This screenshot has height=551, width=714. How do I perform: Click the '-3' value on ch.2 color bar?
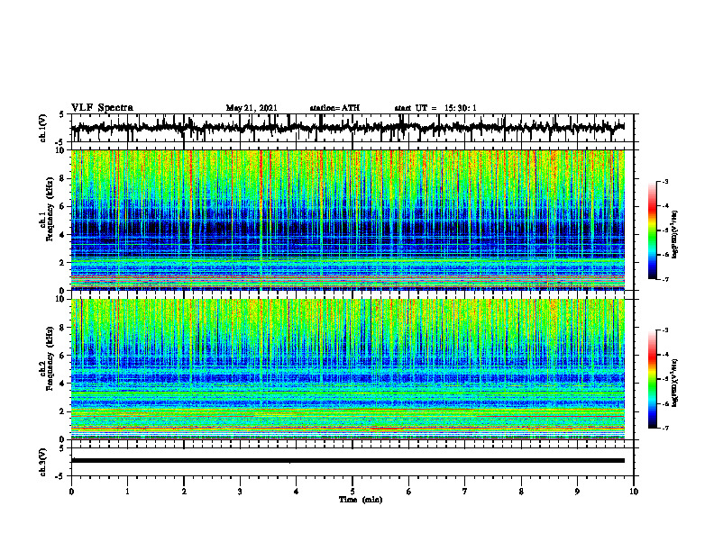click(x=664, y=330)
